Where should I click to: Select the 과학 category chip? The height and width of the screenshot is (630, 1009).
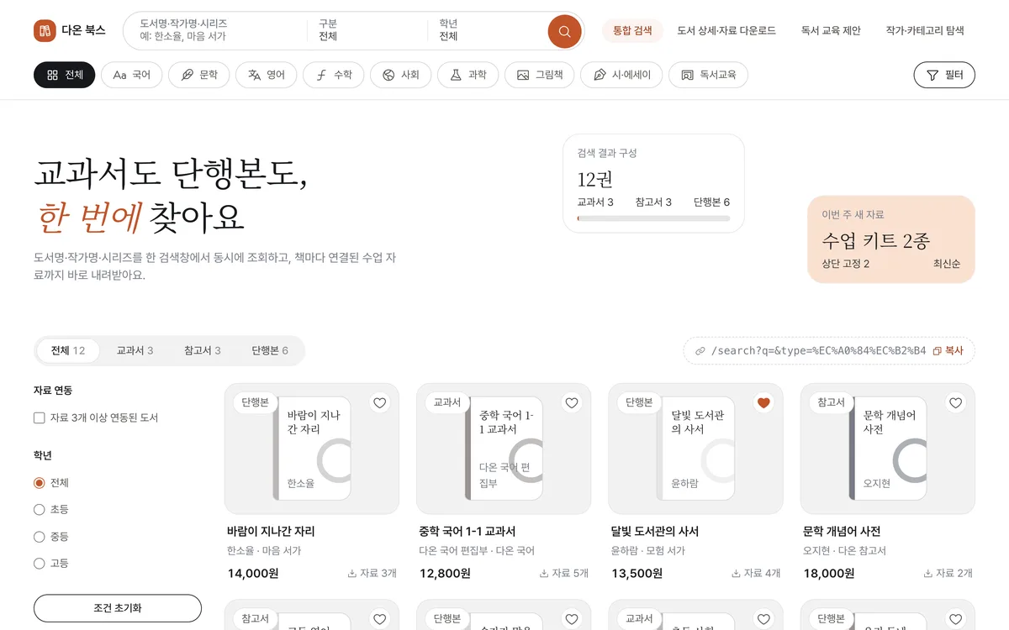[468, 75]
